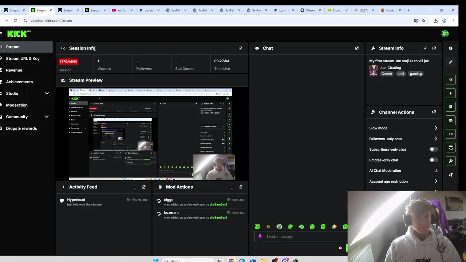This screenshot has height=262, width=466.
Task: Expand the Studio menu in sidebar
Action: 47,94
